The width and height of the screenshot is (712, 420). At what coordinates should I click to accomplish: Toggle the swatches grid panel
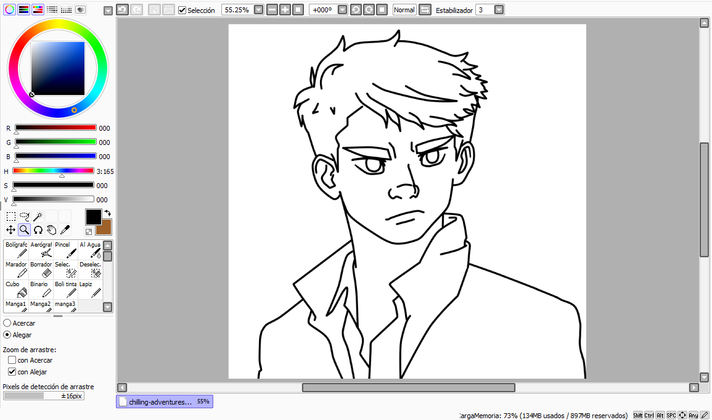coord(66,9)
